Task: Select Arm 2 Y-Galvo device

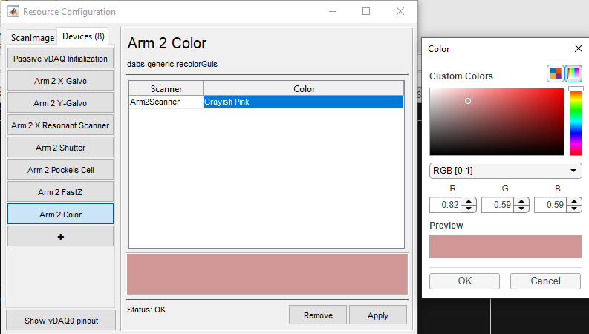Action: [60, 103]
